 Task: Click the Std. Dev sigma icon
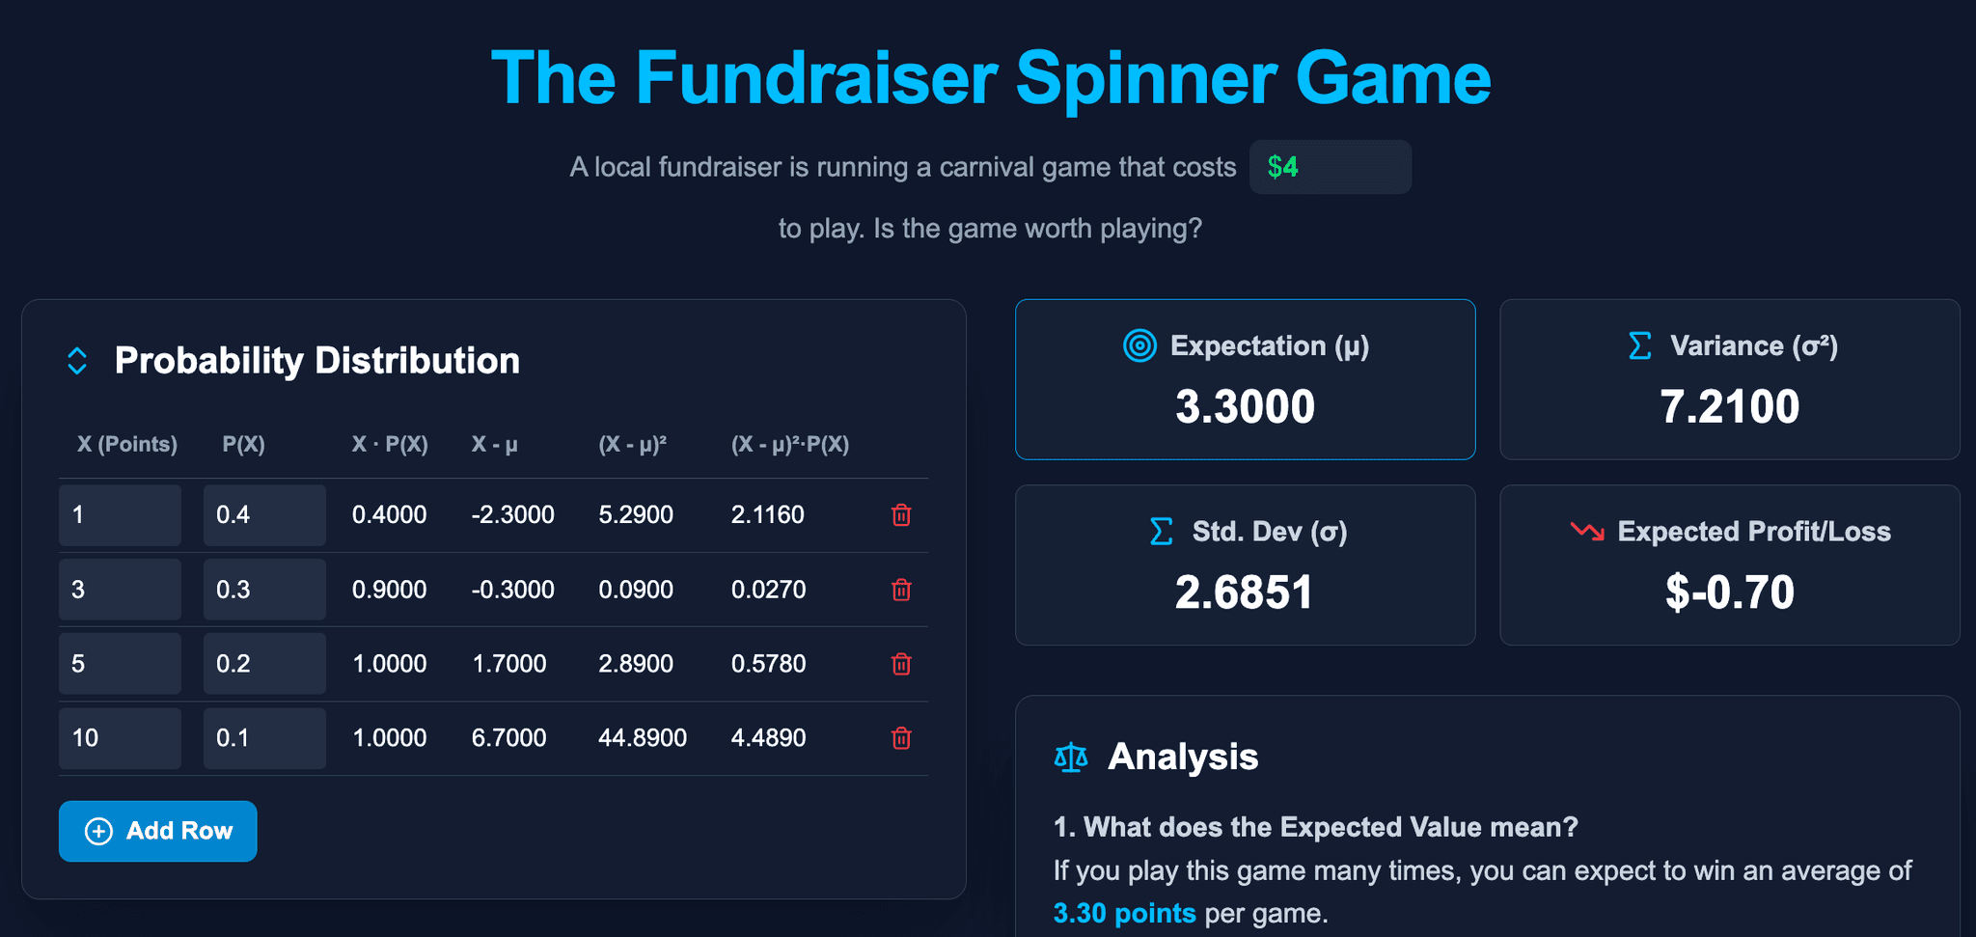(1162, 532)
